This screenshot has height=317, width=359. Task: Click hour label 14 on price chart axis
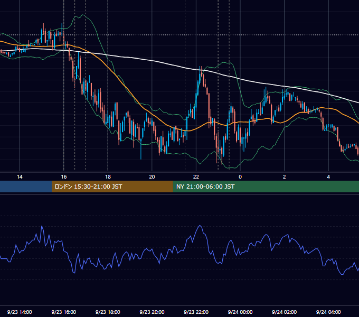click(x=20, y=177)
